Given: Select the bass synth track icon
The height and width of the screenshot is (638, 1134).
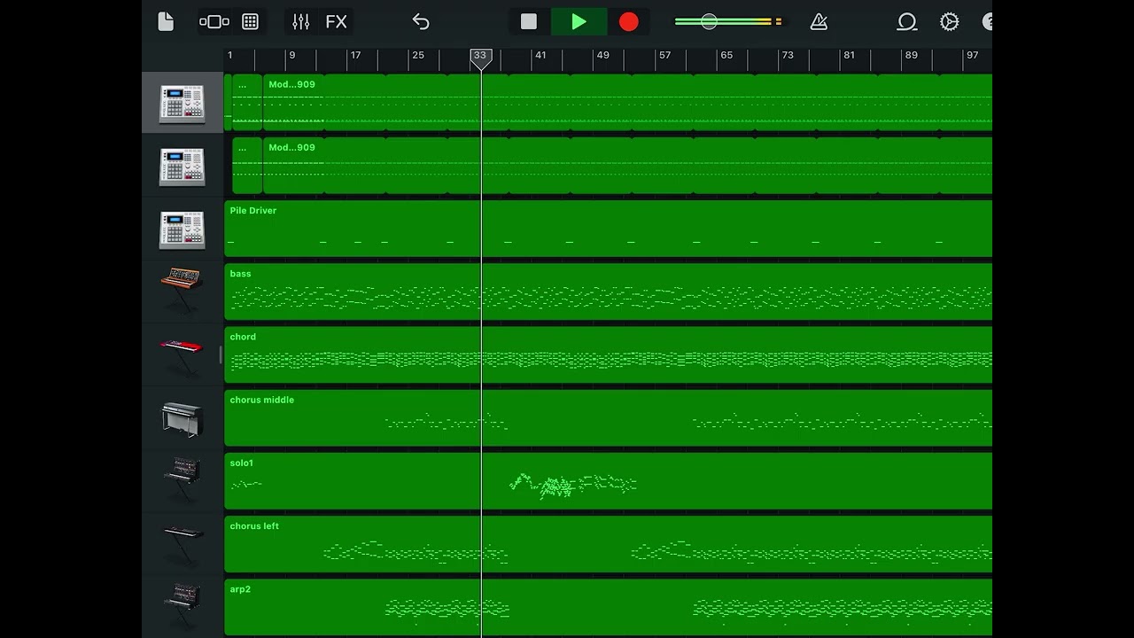Looking at the screenshot, I should click(x=182, y=291).
